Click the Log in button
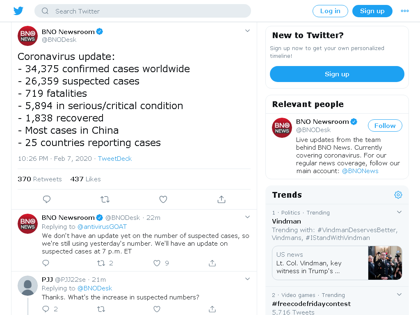The image size is (420, 315). 330,11
